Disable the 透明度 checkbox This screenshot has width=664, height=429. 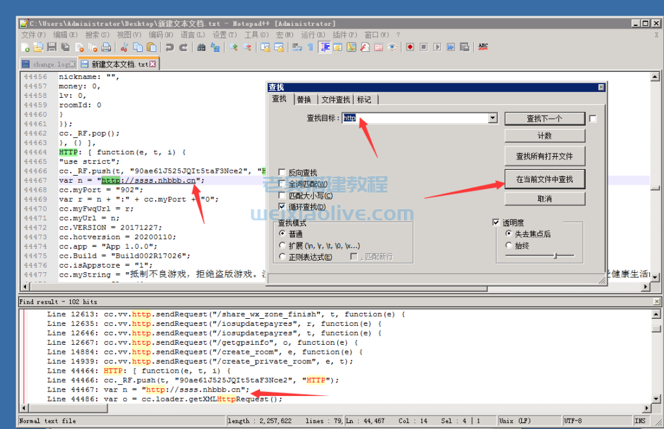click(x=495, y=222)
